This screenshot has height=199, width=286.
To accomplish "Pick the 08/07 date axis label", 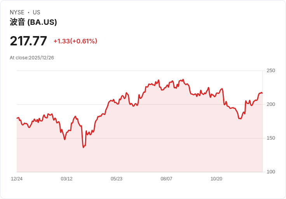I will 166,179.
